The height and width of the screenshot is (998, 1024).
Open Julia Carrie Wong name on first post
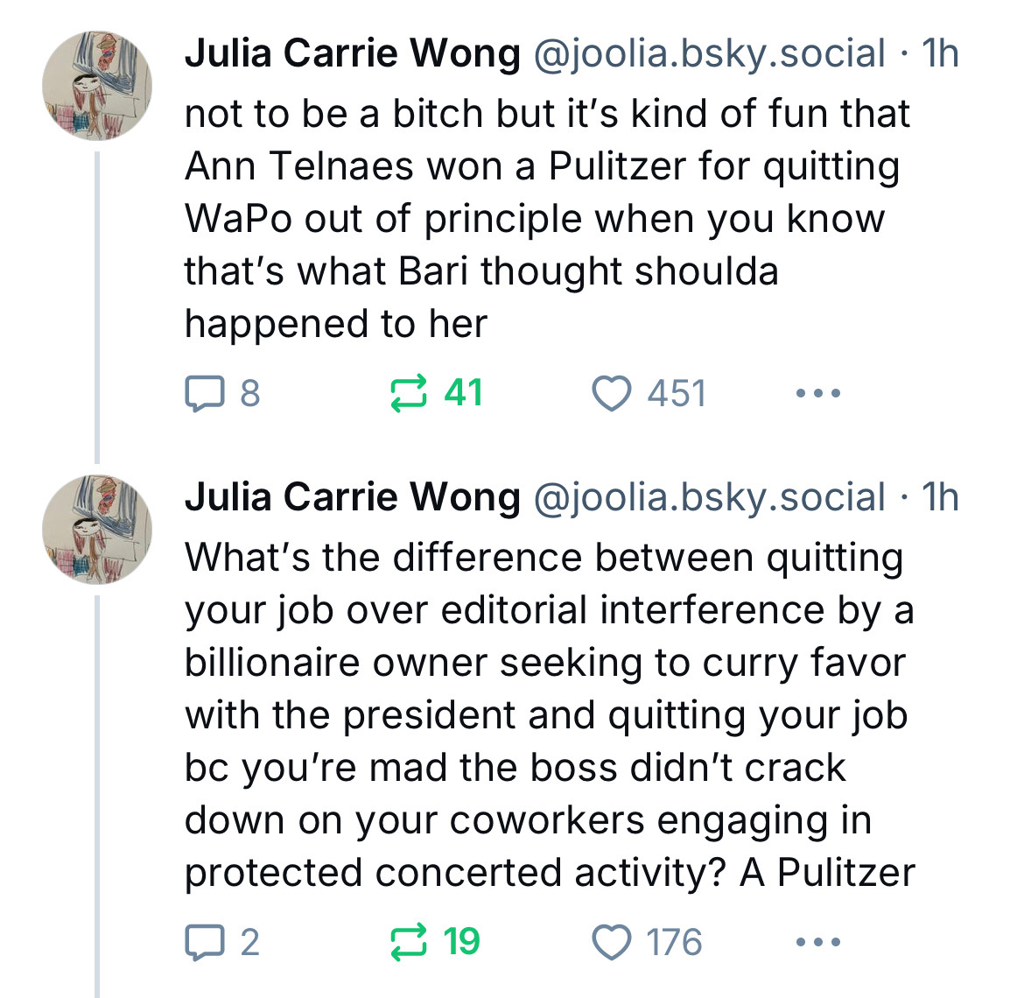pos(353,53)
